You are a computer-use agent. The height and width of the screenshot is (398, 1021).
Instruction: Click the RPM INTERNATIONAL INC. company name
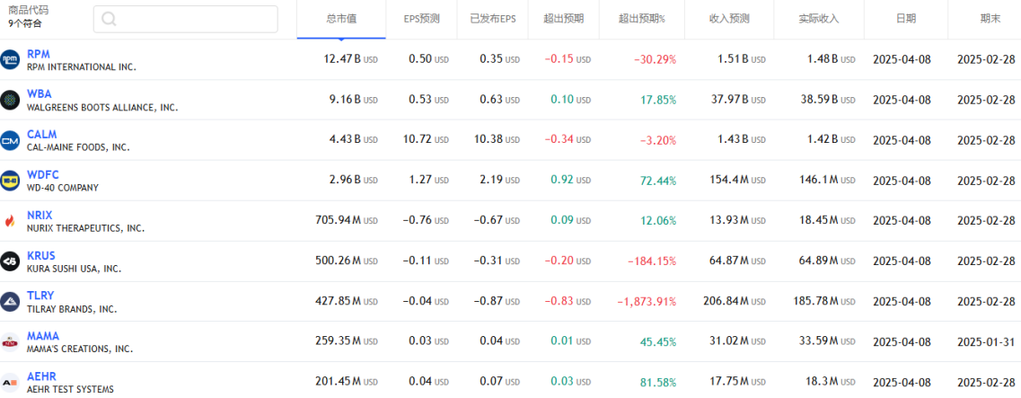[x=82, y=66]
